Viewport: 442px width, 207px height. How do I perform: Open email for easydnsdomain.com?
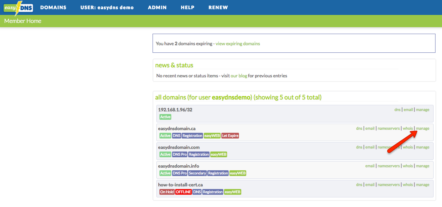point(370,147)
